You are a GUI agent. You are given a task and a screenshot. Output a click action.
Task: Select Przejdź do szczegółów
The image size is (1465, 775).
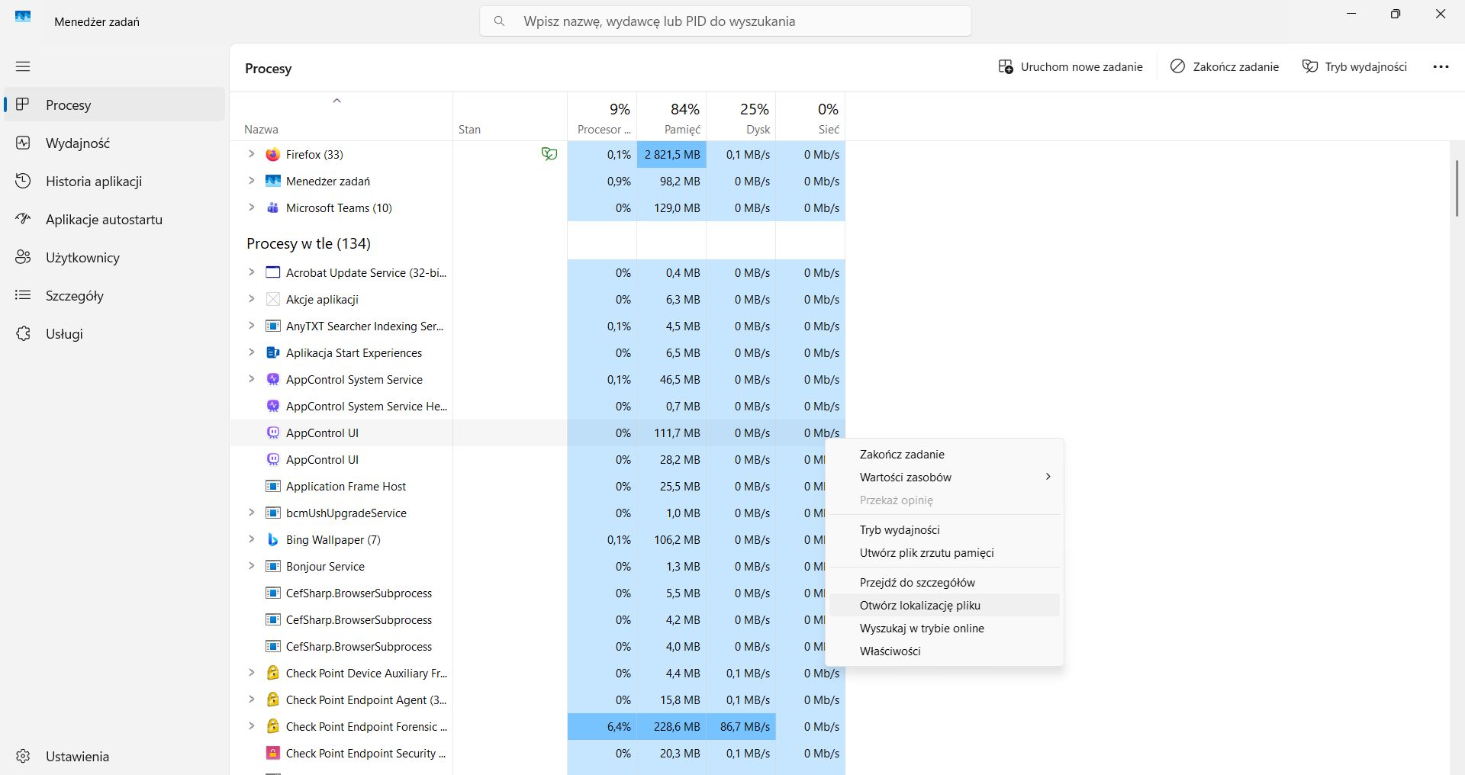coord(945,582)
